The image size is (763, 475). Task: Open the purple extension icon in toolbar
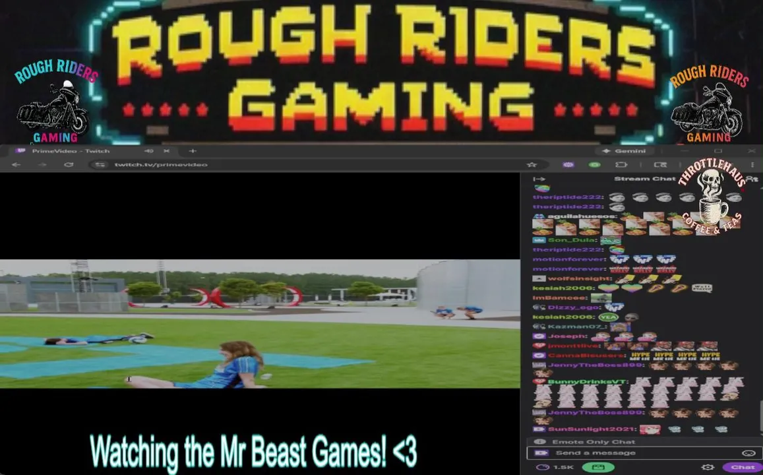[x=568, y=164]
